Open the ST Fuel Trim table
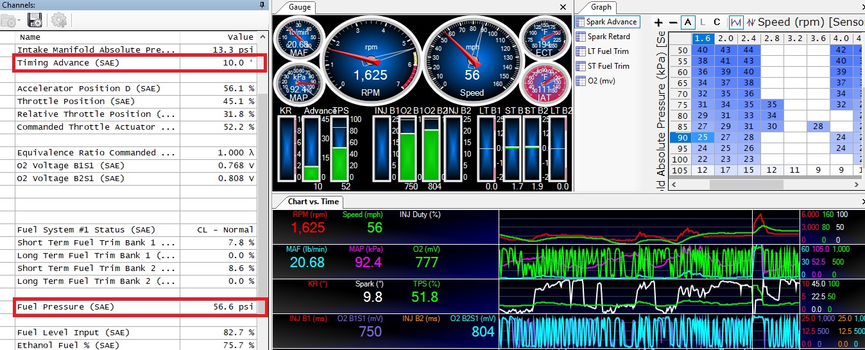This screenshot has height=350, width=865. point(608,66)
